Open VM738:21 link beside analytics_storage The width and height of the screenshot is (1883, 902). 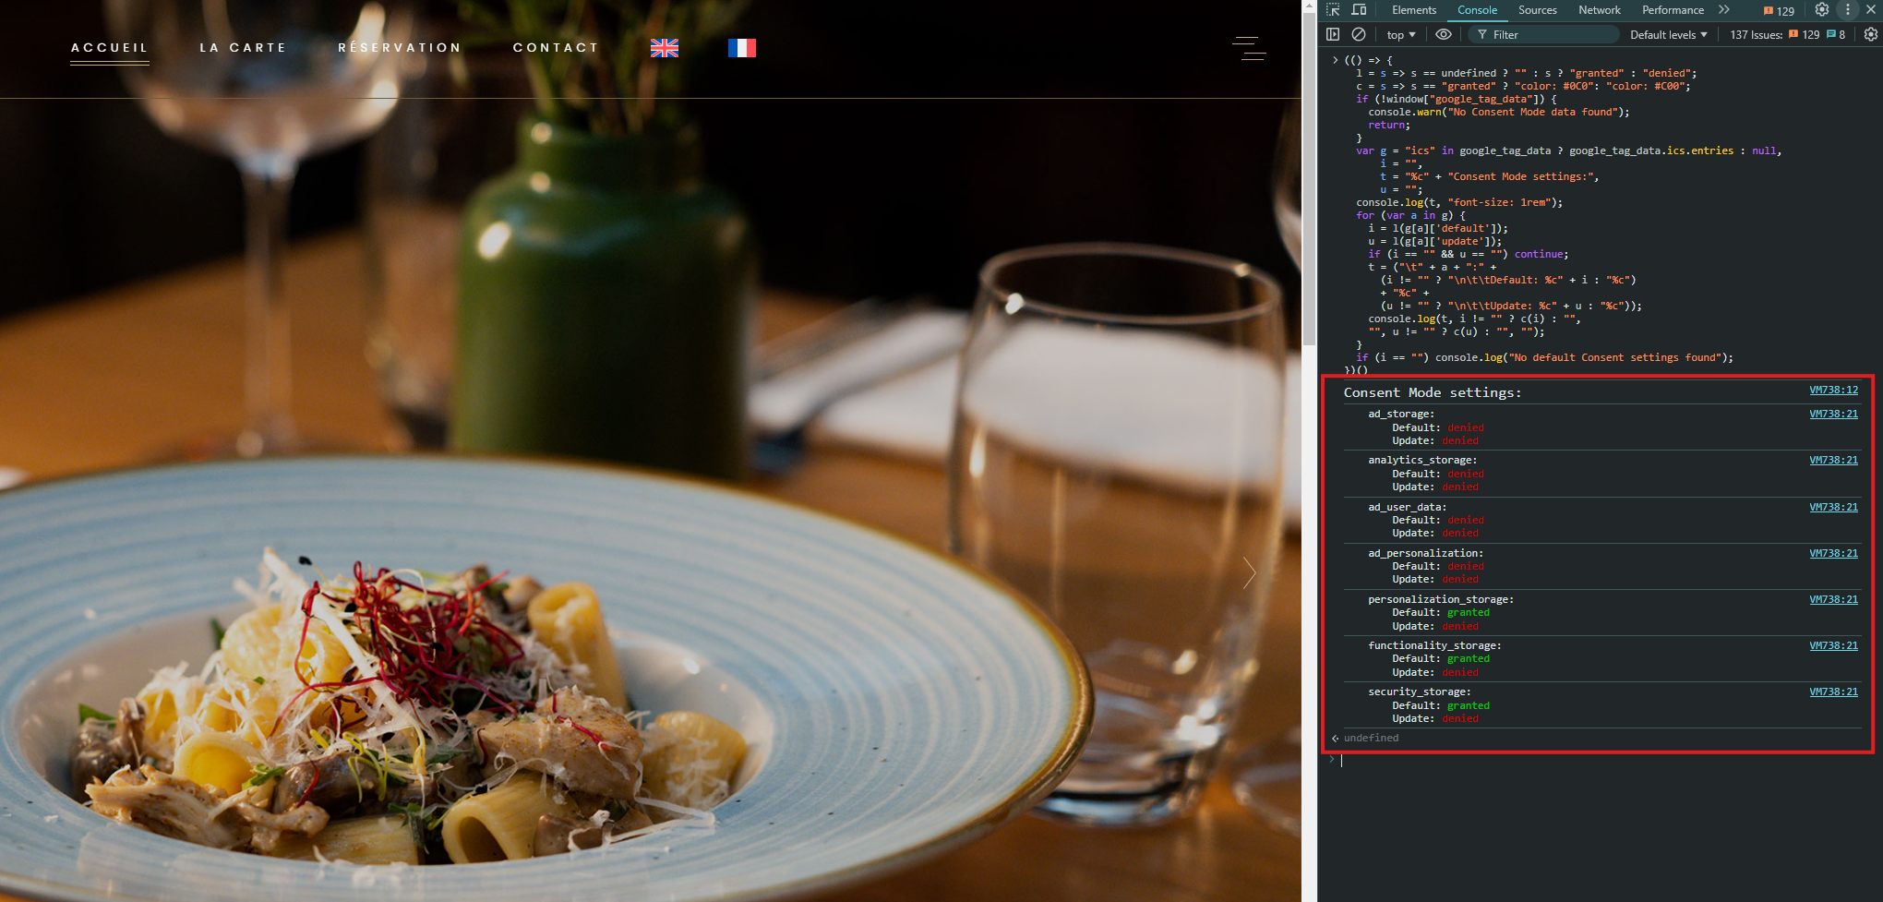tap(1833, 461)
